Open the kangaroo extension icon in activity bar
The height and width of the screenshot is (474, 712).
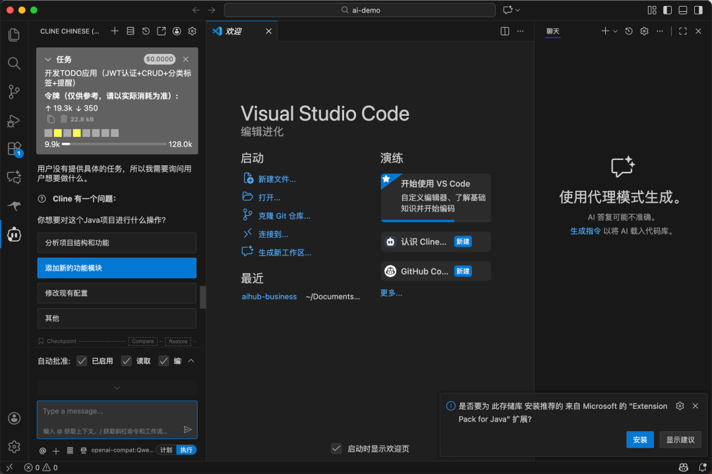[14, 206]
